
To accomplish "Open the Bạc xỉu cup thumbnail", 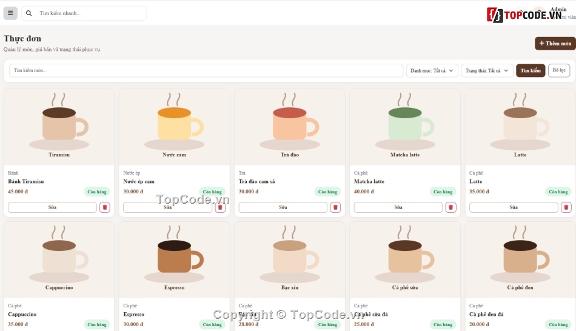I will 290,259.
